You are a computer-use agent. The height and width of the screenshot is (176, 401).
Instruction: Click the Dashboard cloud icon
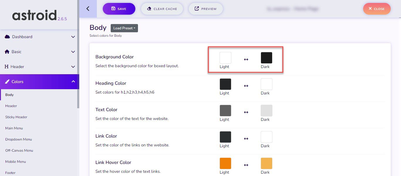click(x=7, y=37)
